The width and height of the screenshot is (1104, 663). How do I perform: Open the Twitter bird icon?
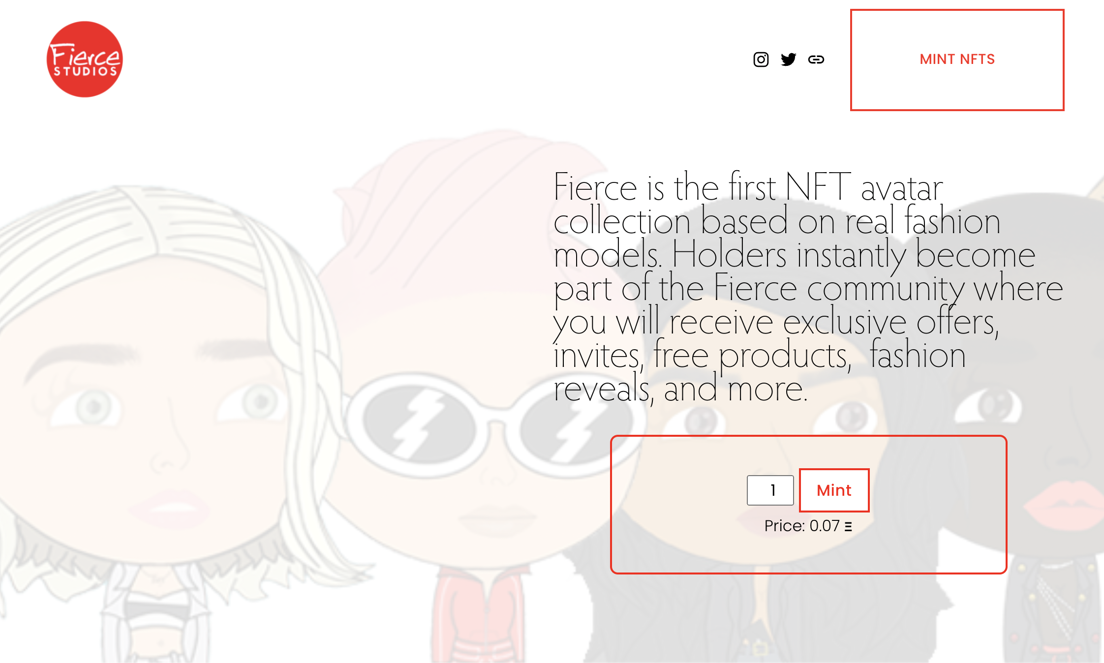click(x=788, y=60)
